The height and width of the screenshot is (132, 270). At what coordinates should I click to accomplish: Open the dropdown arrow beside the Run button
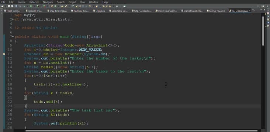pos(34,6)
